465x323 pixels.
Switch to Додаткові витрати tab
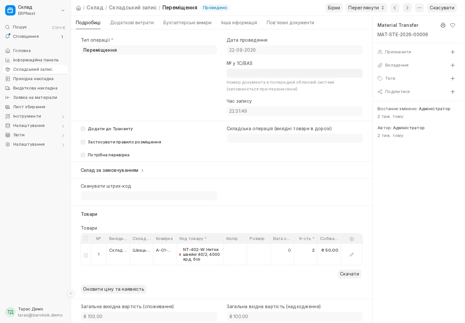coord(132,23)
